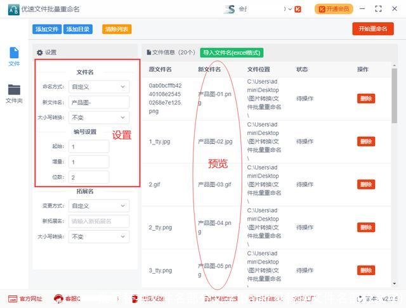Expand the user account dropdown arrow
The height and width of the screenshot is (308, 406).
290,9
